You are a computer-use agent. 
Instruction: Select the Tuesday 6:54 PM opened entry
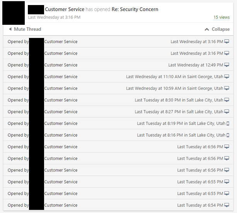click(118, 205)
